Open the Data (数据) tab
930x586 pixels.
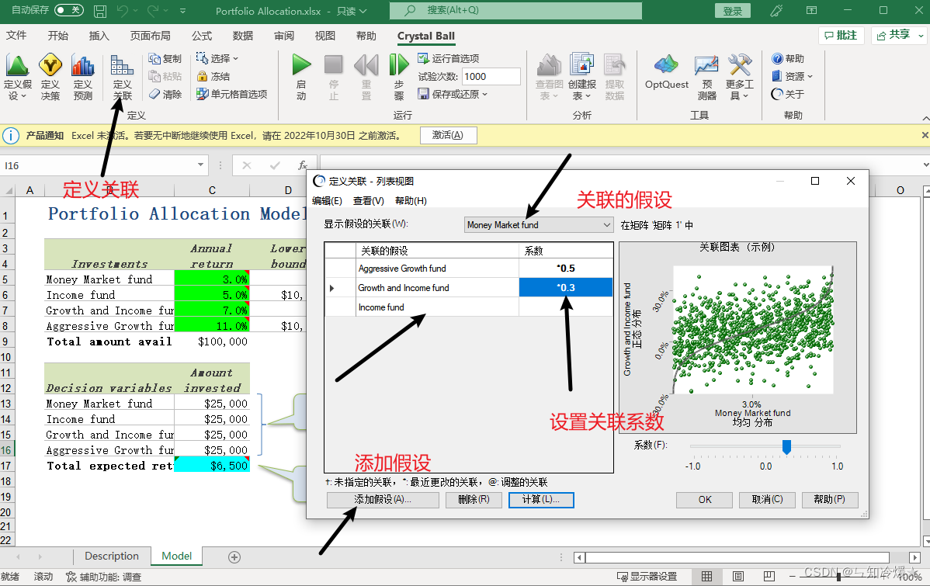coord(242,36)
